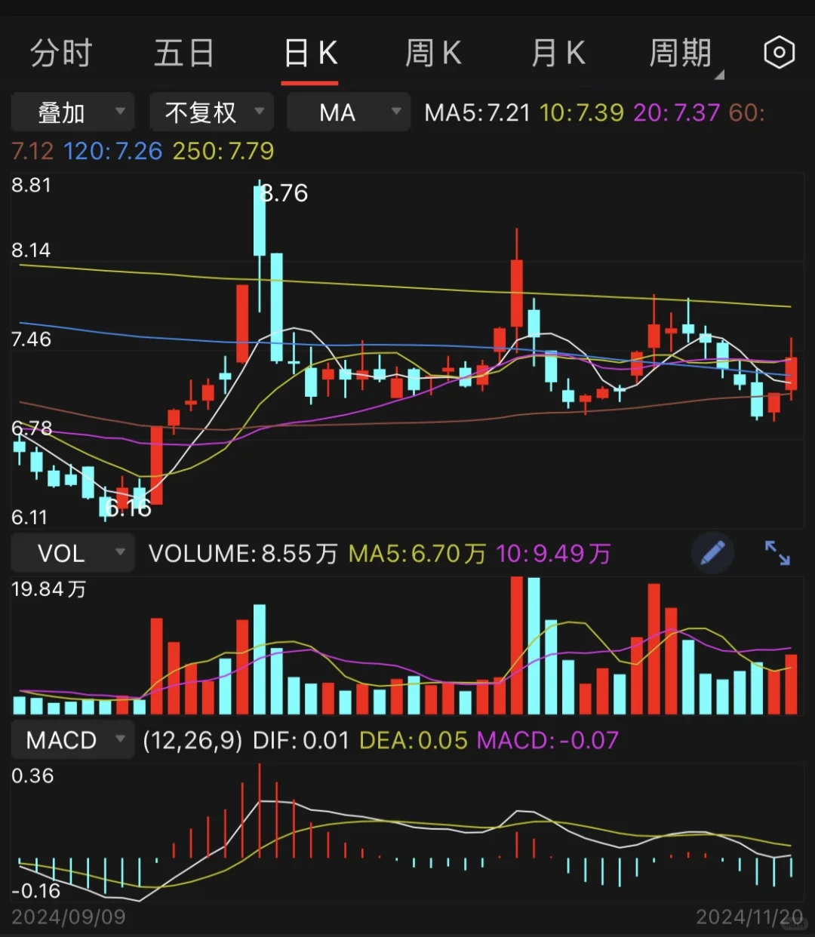Tap the 19.84万 volume axis label
This screenshot has width=815, height=937.
pos(49,589)
